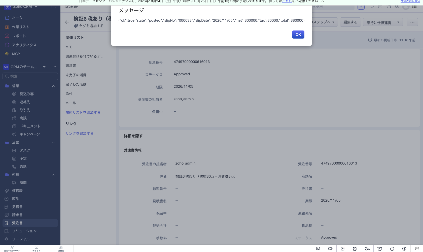The image size is (423, 252).
Task: Select メモ in related list
Action: coord(69,47)
